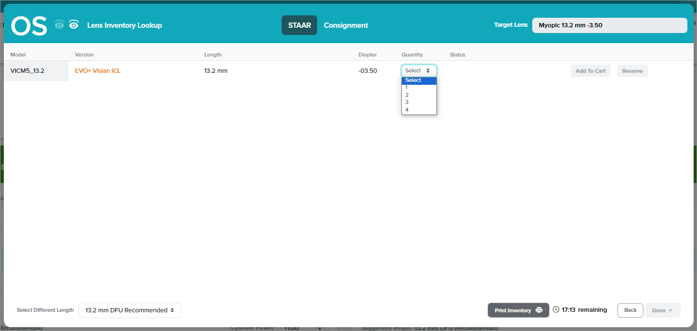Collapse the Quantity Select dropdown
The width and height of the screenshot is (697, 331).
coord(419,70)
